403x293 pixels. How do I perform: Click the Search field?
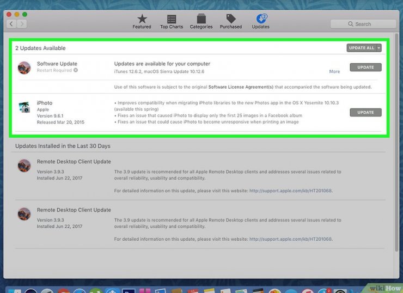pyautogui.click(x=363, y=24)
